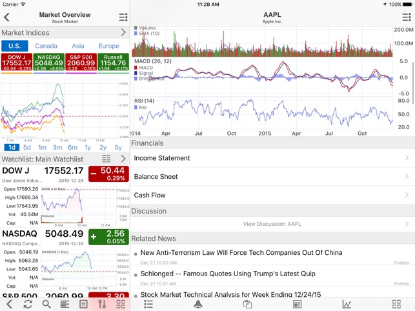Screen dimensions: 415x311
Task: Select the U.S. indices tab
Action: point(15,46)
